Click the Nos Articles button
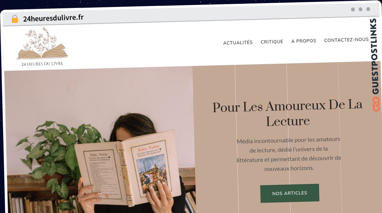Screen dimensions: 382x213 click(290, 193)
